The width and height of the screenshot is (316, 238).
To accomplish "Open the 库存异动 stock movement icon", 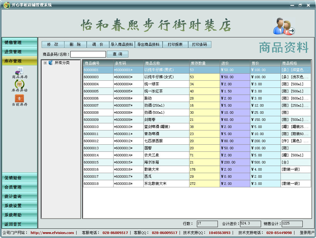I will point(19,86).
